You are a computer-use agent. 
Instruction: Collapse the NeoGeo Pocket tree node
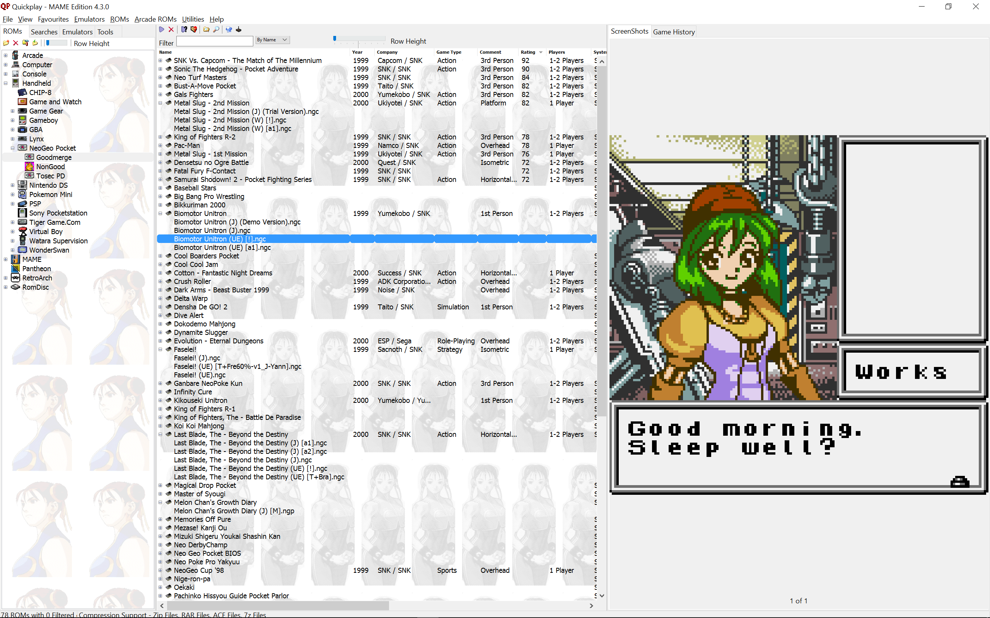[x=12, y=148]
